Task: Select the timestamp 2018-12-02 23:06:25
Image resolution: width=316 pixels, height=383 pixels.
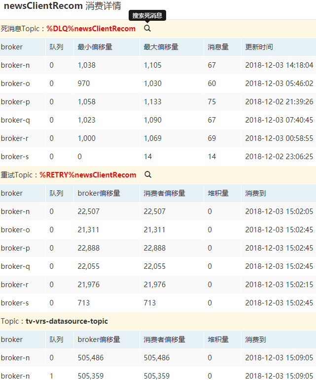Action: (x=279, y=157)
